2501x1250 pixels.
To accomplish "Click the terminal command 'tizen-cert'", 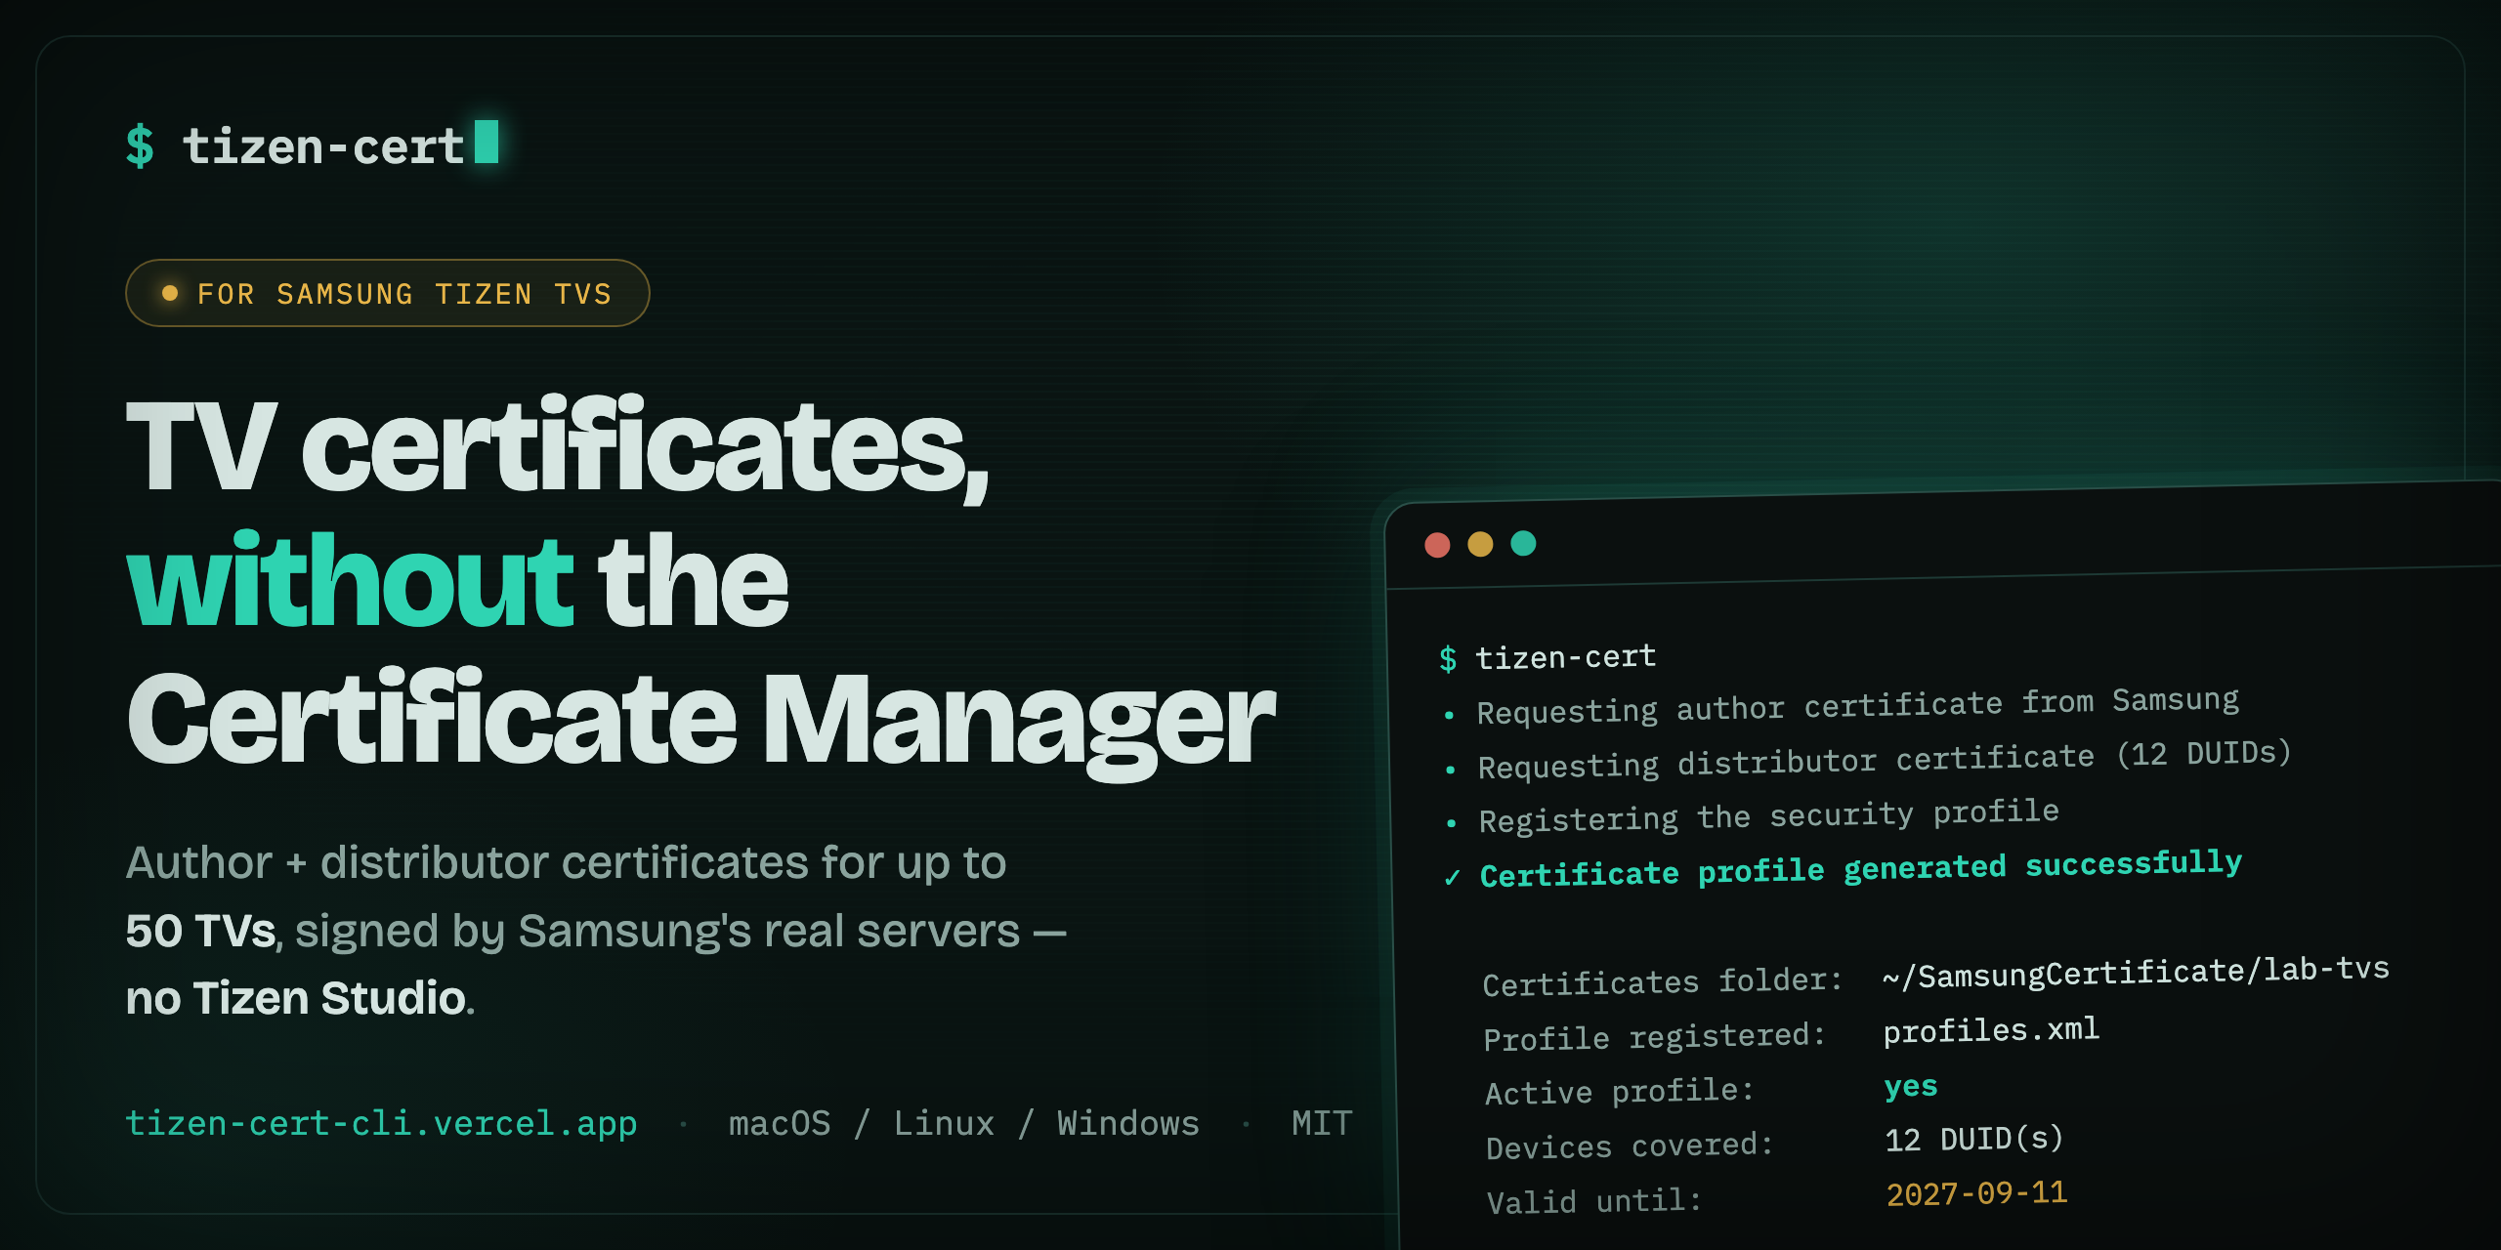I will pos(1566,657).
